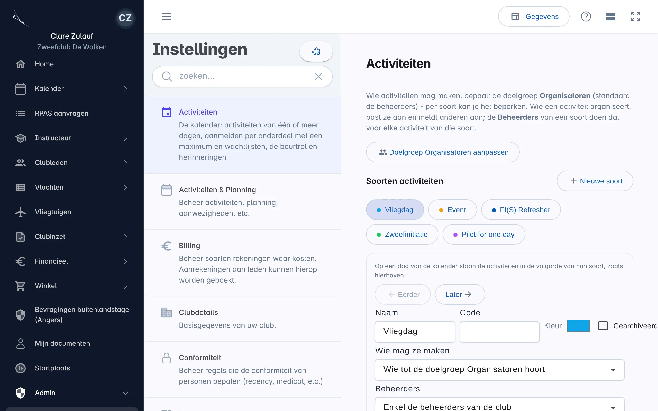658x411 pixels.
Task: Click the Conformiteit lock icon
Action: tap(166, 358)
